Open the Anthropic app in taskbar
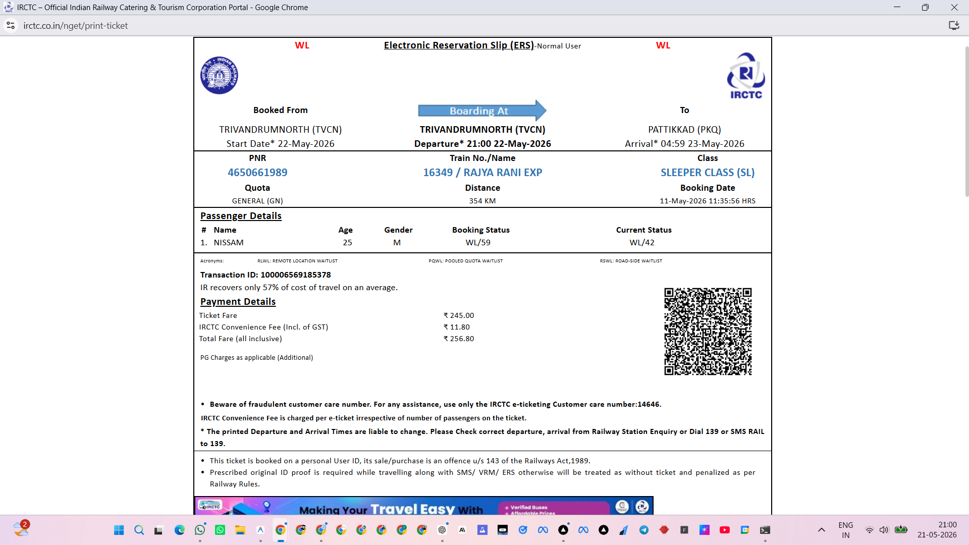Screen dimensions: 969x545 (x=462, y=530)
